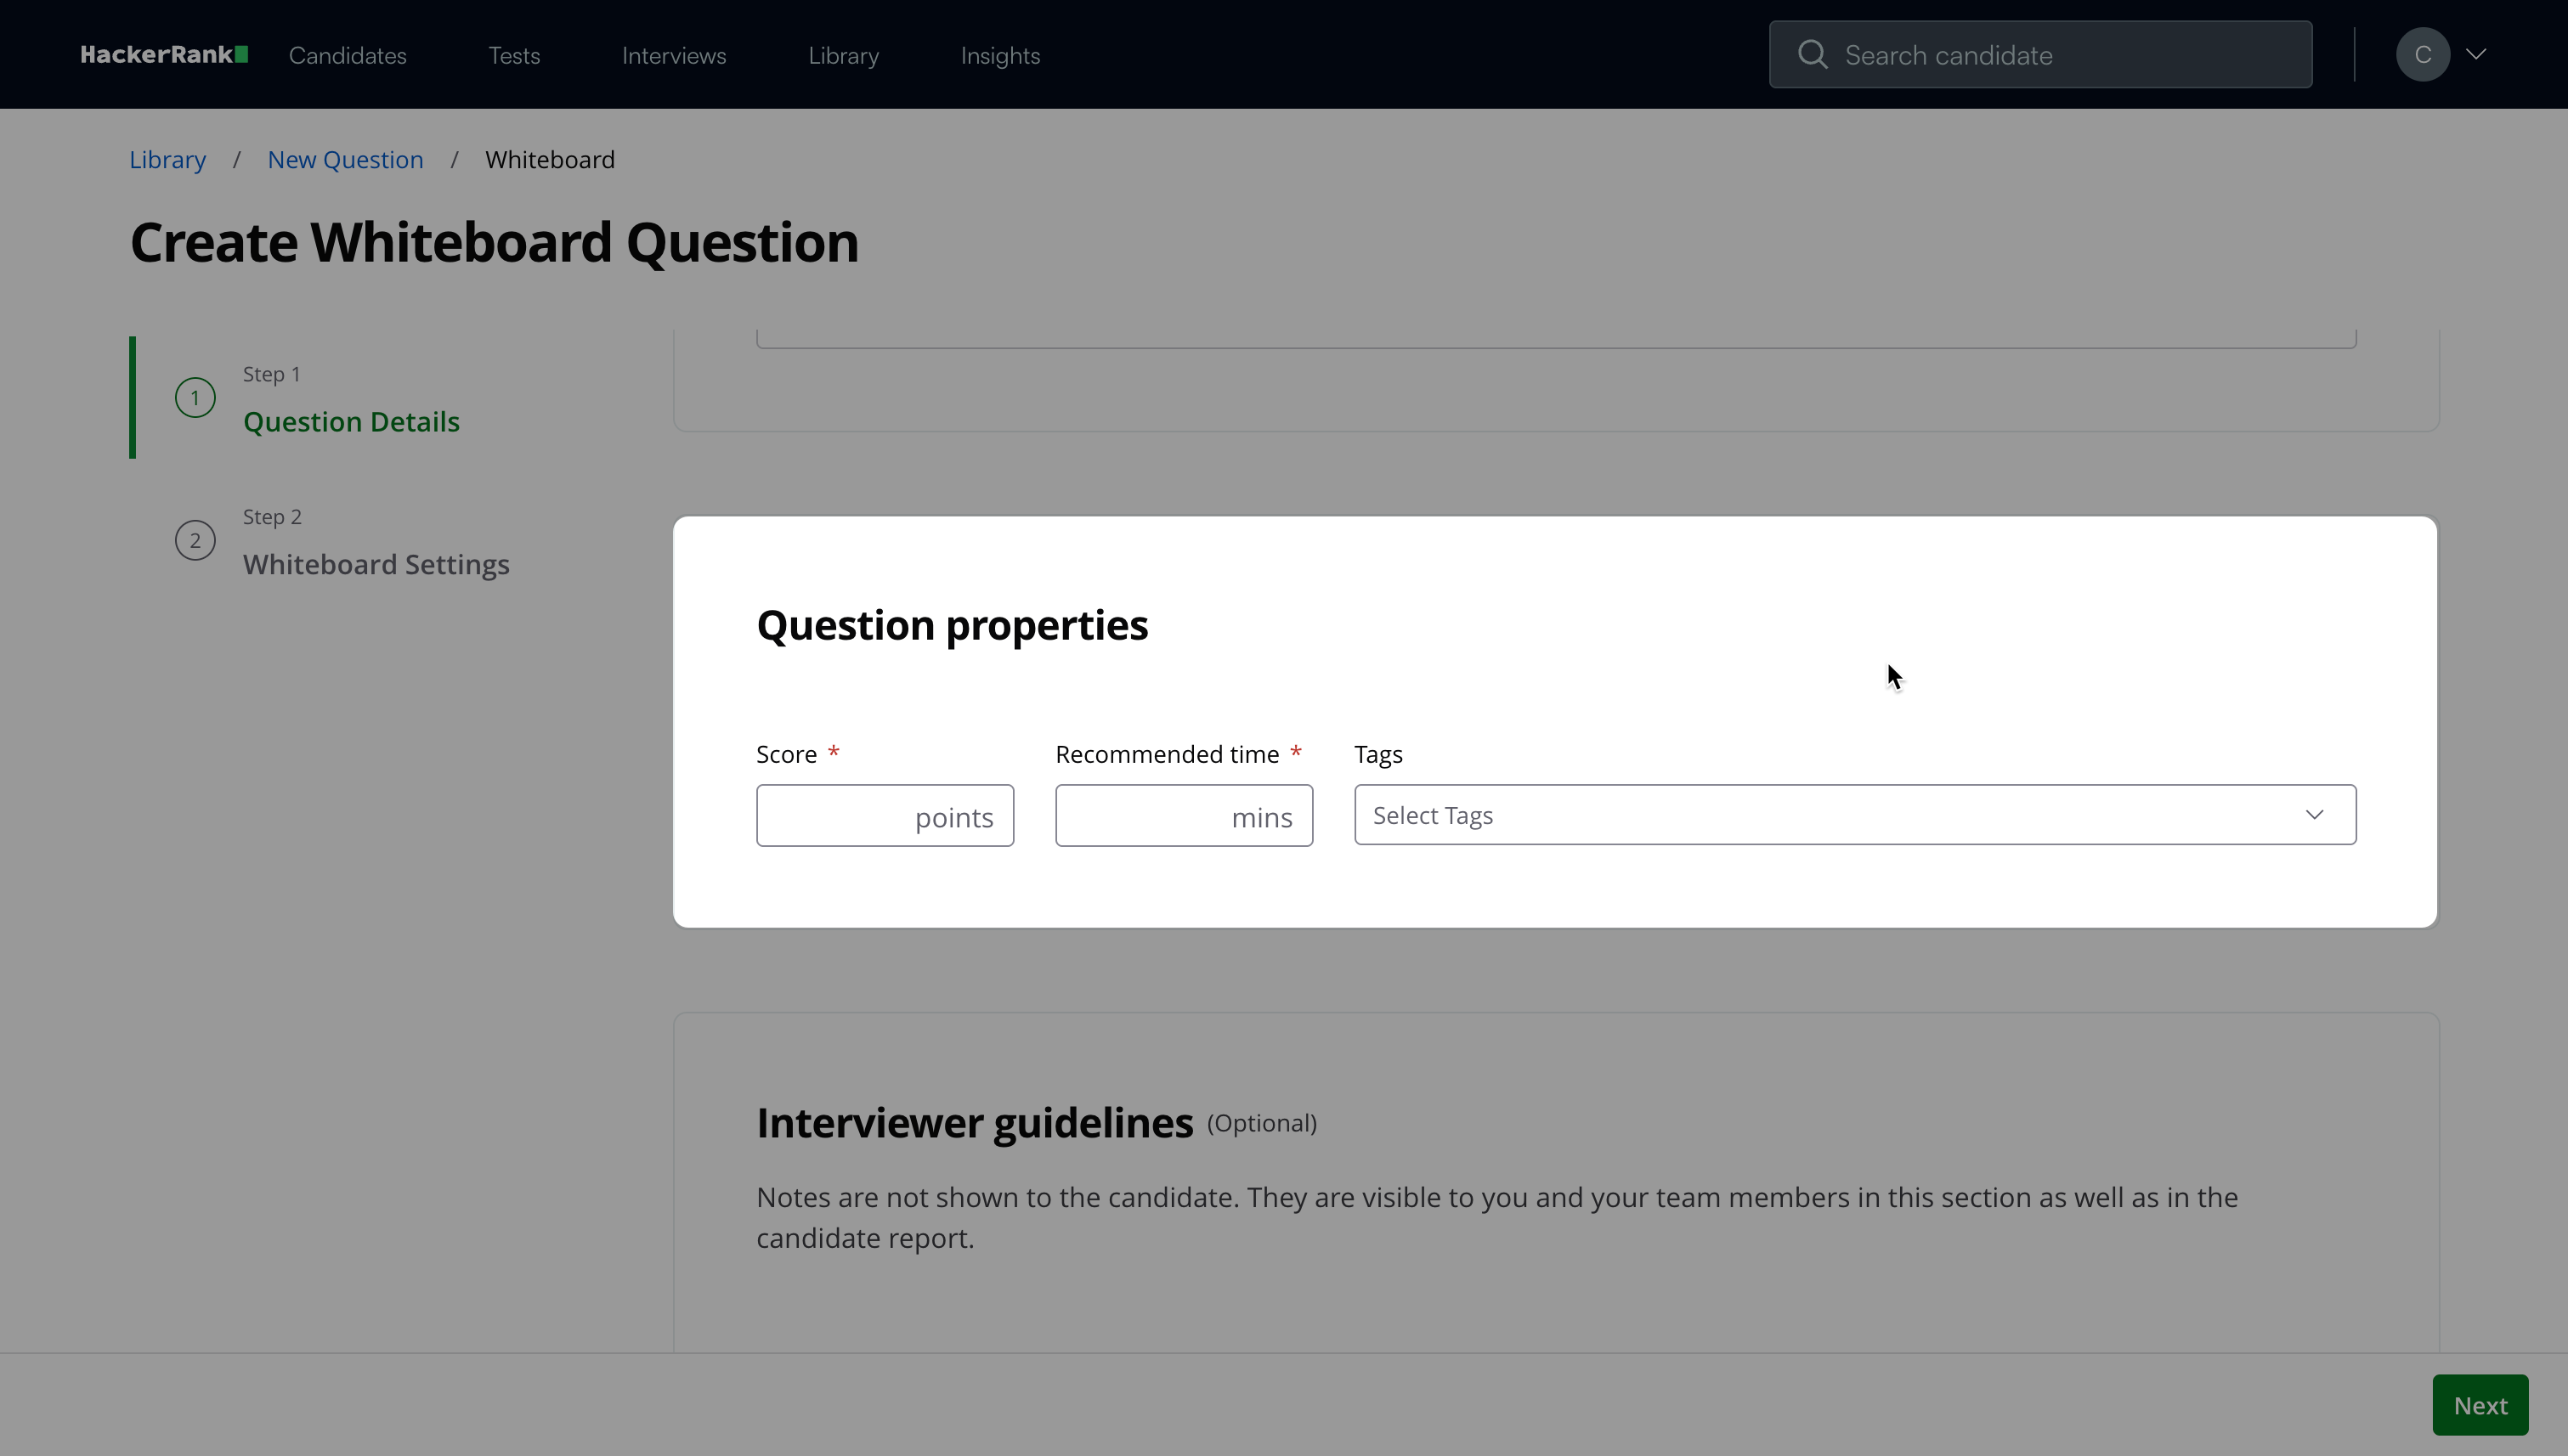Open the Tests menu

[513, 56]
